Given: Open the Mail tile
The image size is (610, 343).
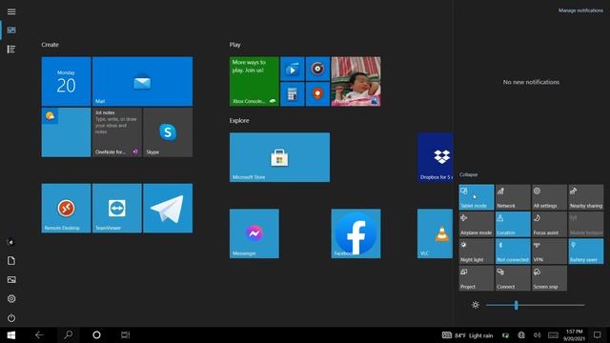Looking at the screenshot, I should pos(142,81).
